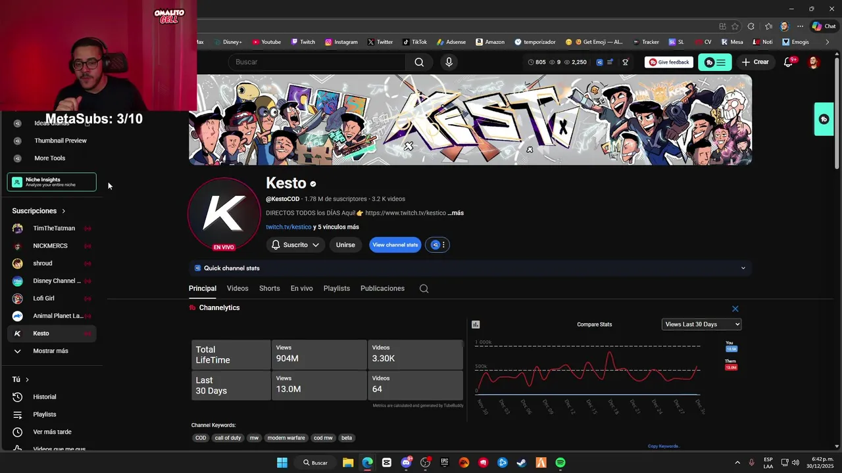Open TubeBuddy side tab on right edge

click(824, 119)
